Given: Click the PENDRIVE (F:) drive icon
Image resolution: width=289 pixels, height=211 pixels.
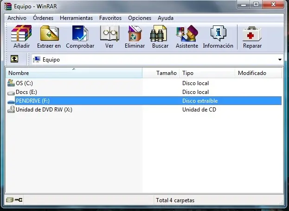Looking at the screenshot, I should click(11, 102).
